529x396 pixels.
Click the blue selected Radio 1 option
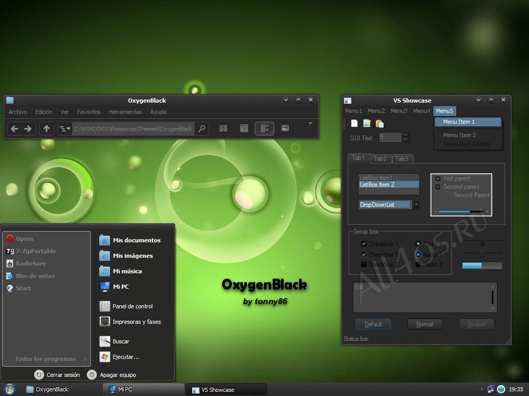[418, 255]
